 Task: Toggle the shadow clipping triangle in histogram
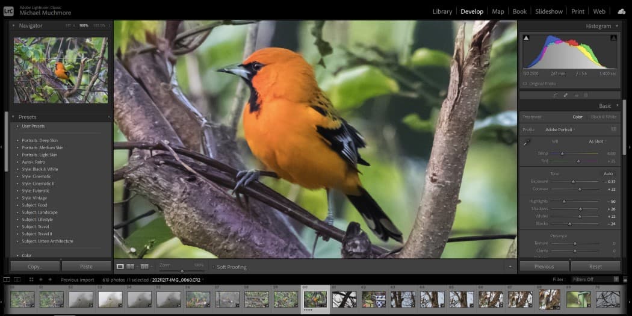click(526, 38)
